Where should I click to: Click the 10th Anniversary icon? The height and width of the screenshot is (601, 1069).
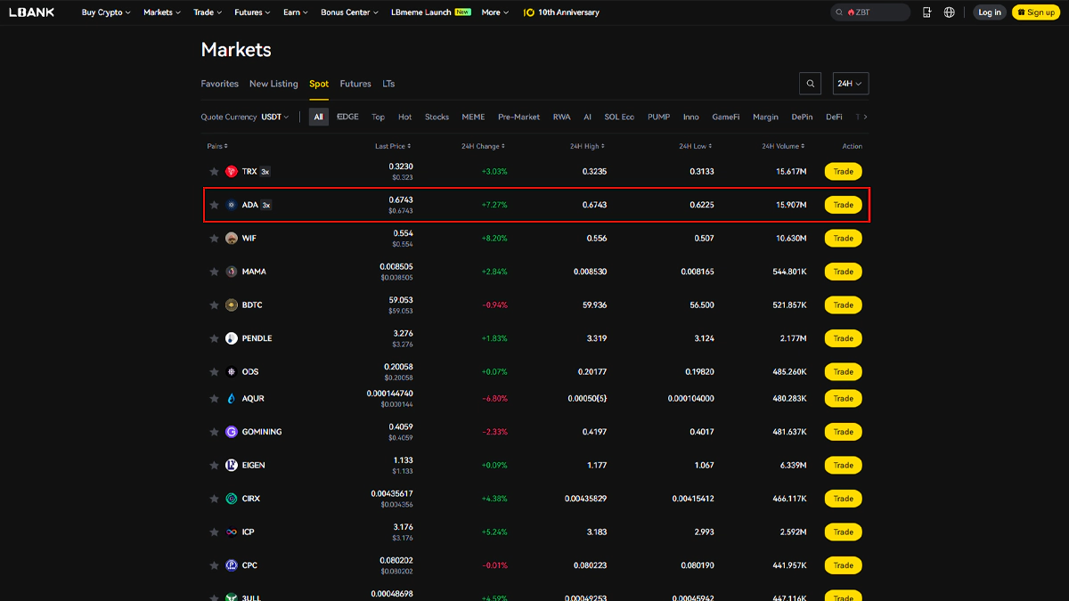[x=529, y=12]
